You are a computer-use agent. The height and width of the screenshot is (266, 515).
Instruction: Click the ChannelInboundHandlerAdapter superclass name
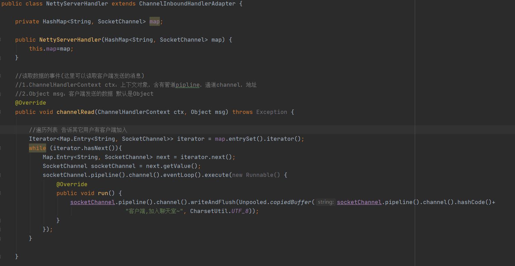tap(187, 4)
